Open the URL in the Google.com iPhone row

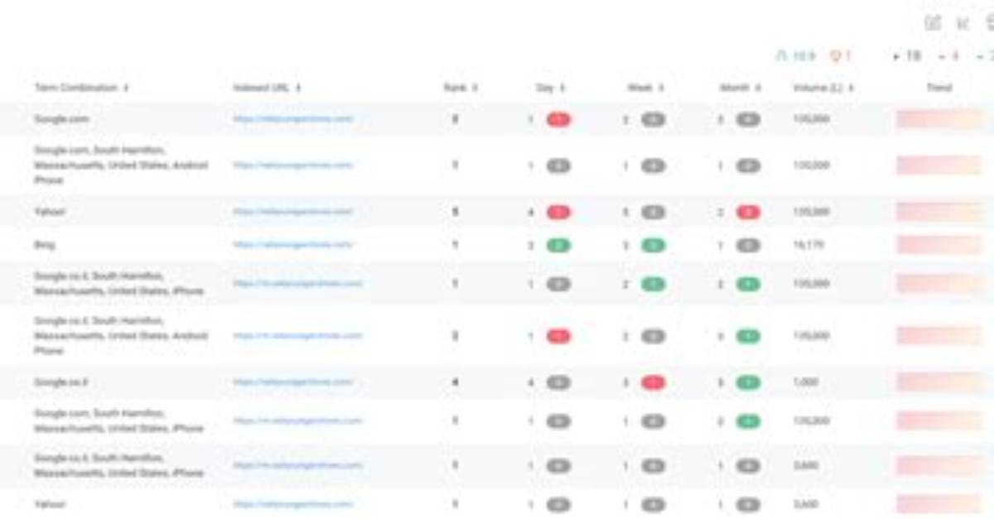coord(297,420)
